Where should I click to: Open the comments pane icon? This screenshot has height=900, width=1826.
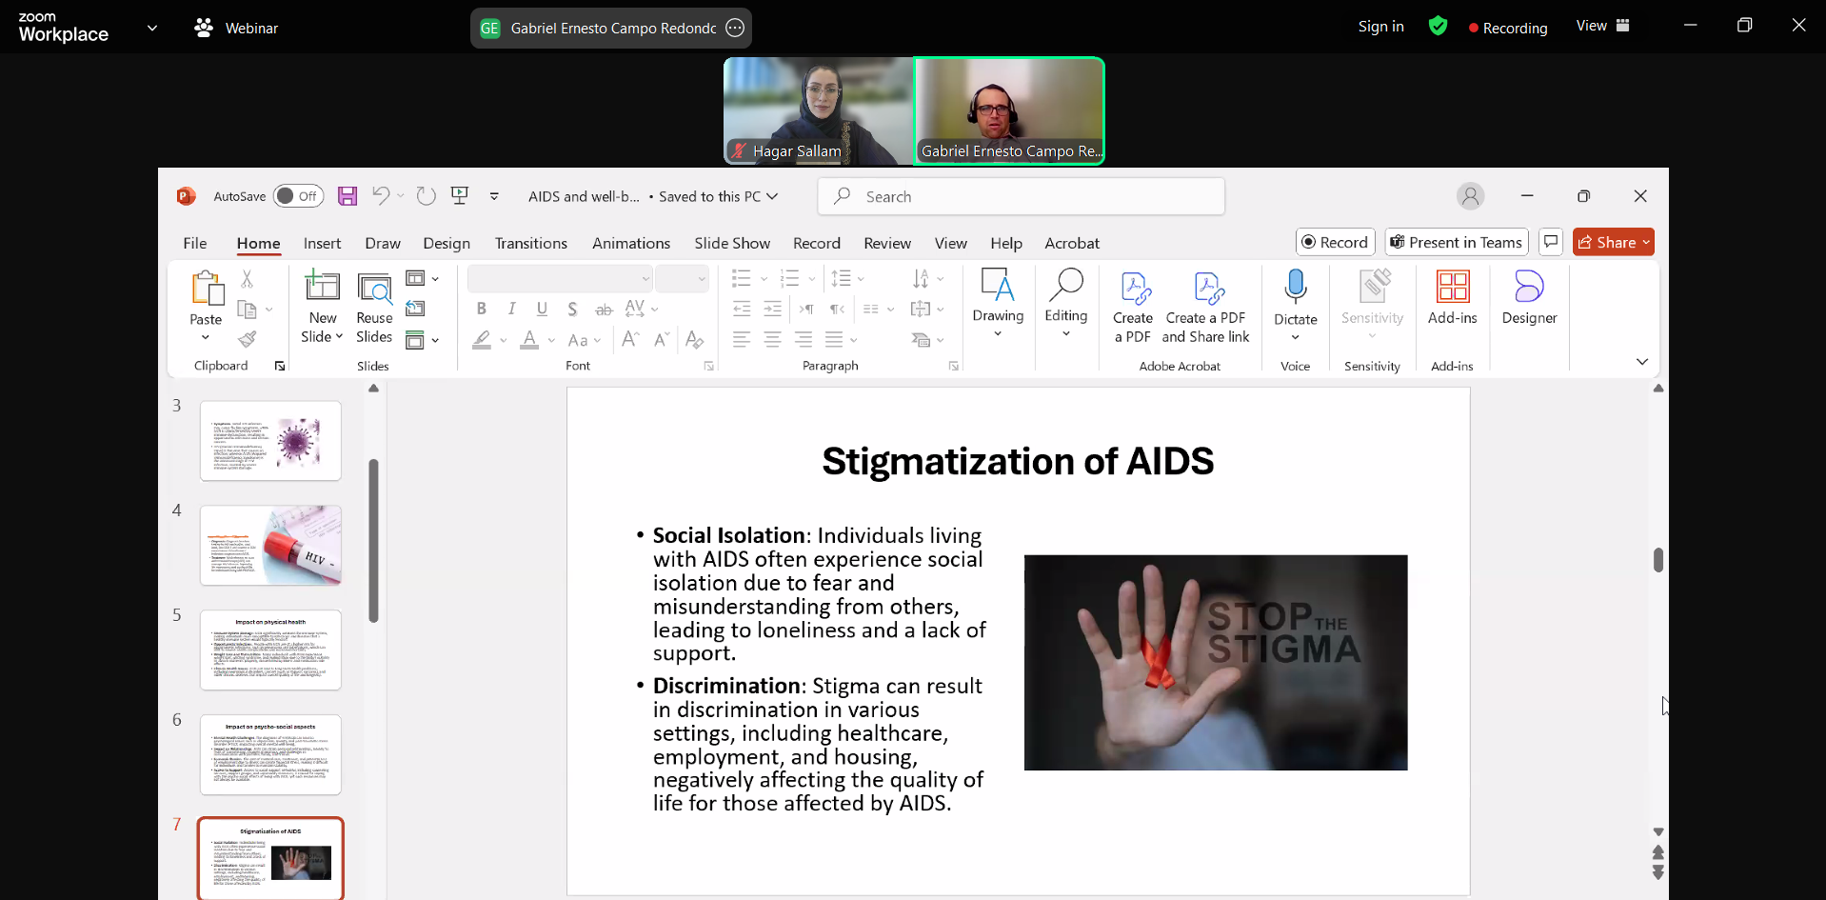point(1551,242)
